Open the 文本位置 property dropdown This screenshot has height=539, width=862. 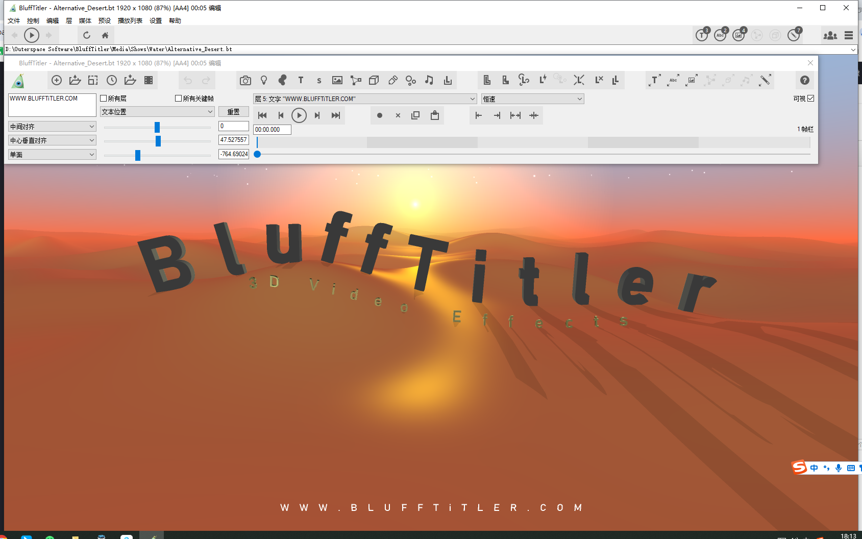[211, 111]
